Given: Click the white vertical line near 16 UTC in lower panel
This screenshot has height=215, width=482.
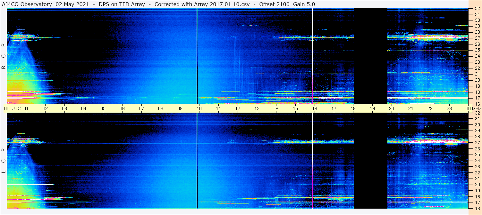Looking at the screenshot, I should point(312,160).
